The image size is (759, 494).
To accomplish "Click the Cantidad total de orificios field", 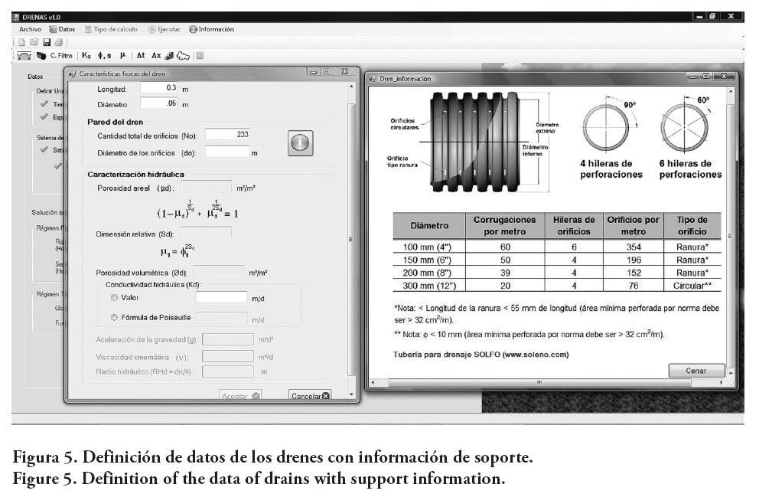I will click(x=227, y=135).
